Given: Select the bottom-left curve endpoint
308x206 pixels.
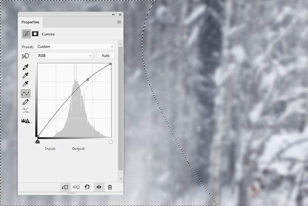Looking at the screenshot, I should pos(38,136).
